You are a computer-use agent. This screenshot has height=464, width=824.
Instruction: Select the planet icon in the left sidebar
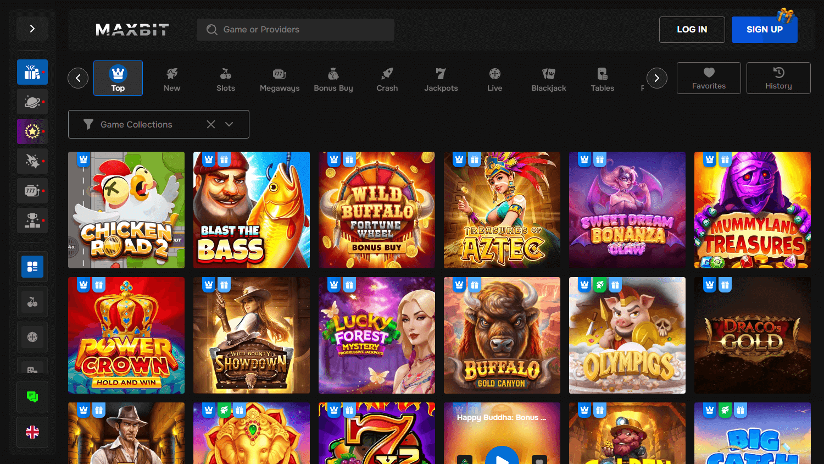pyautogui.click(x=32, y=102)
